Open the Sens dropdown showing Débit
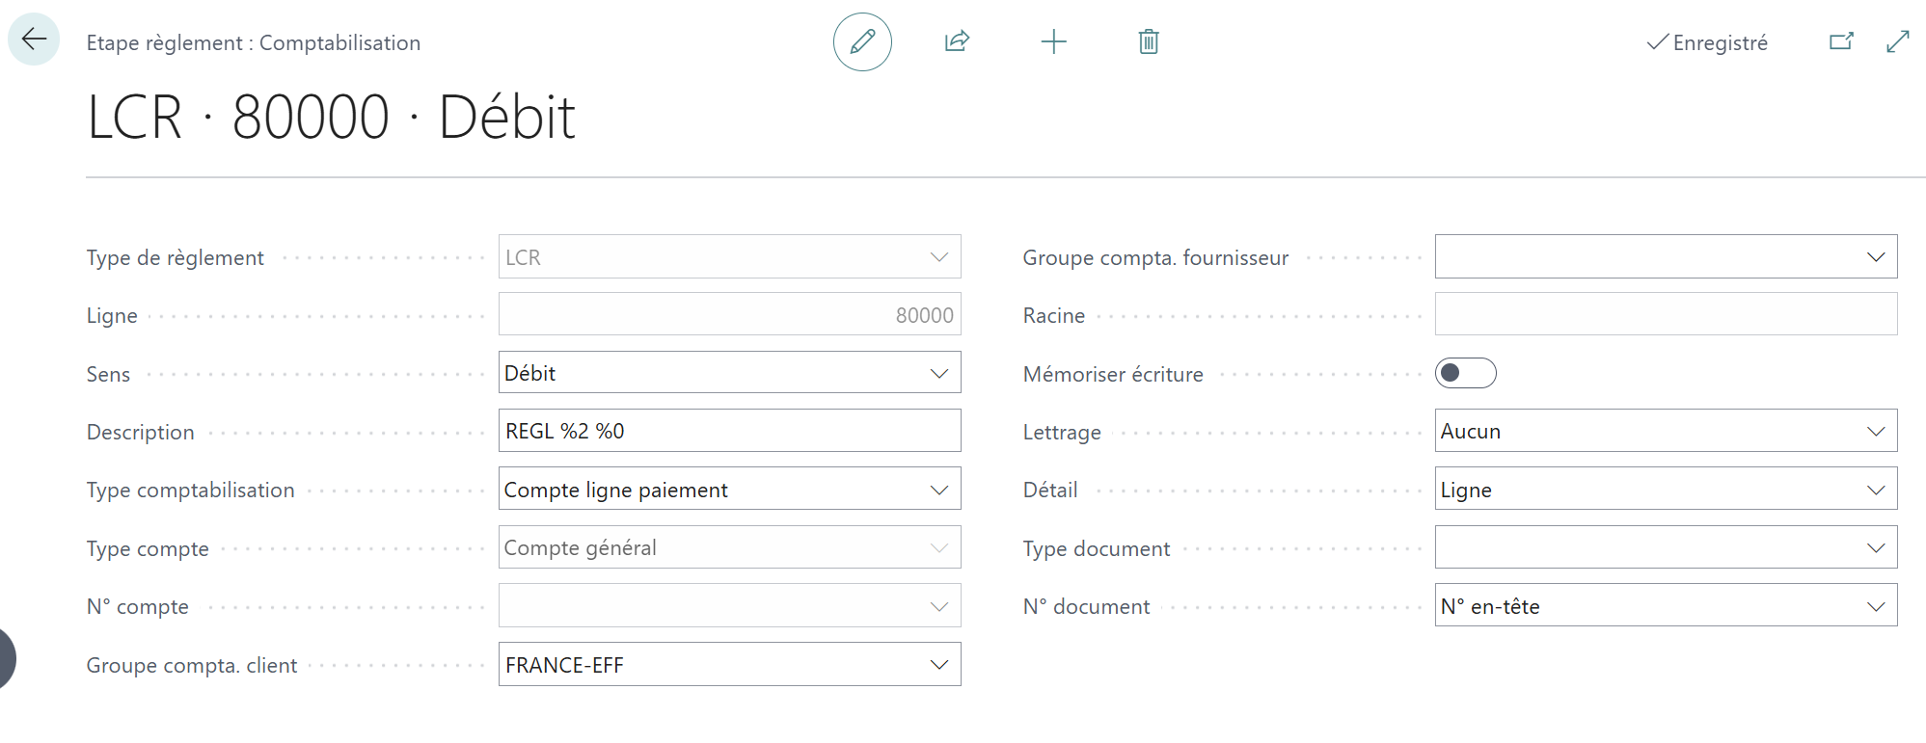The height and width of the screenshot is (743, 1926). [x=729, y=373]
